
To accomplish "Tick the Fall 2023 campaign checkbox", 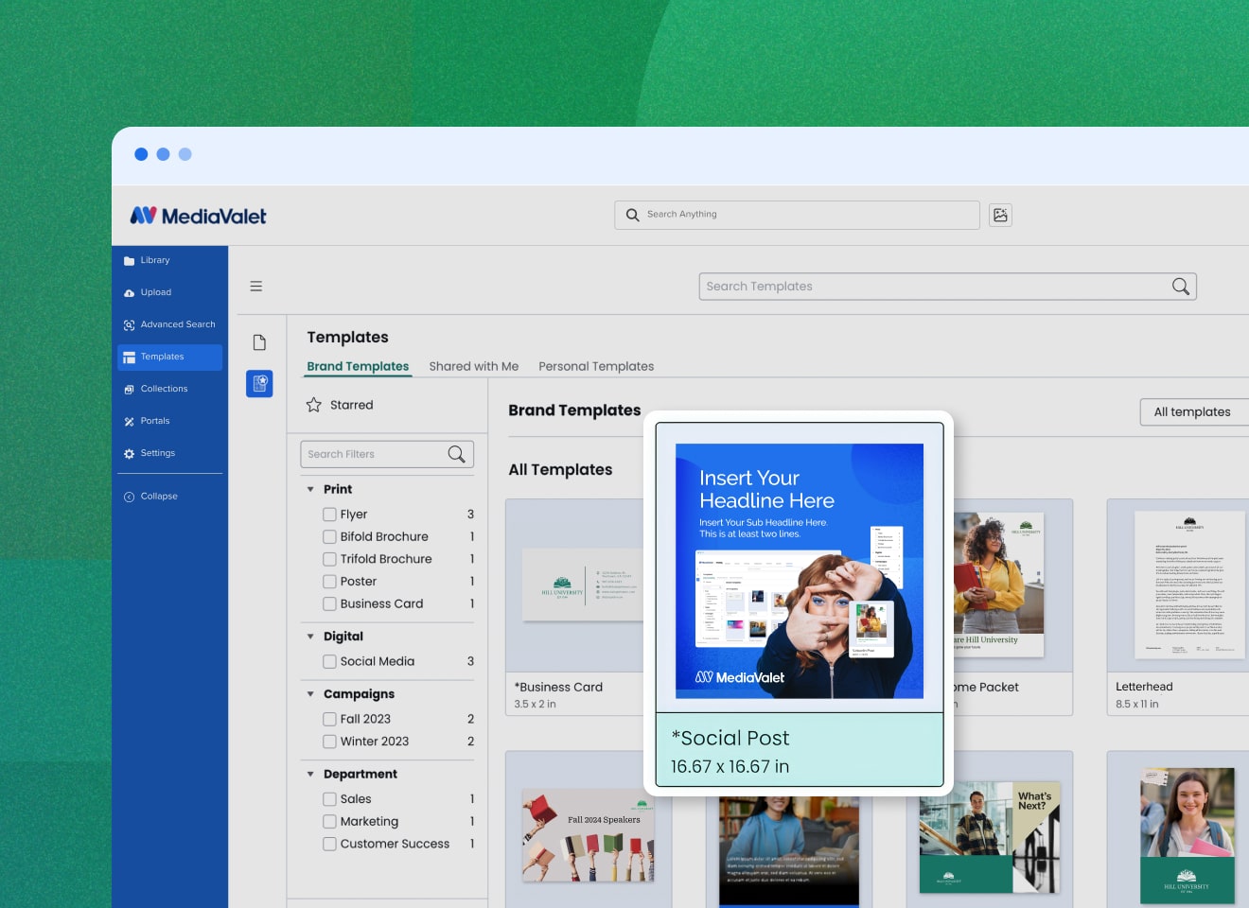I will tap(329, 720).
